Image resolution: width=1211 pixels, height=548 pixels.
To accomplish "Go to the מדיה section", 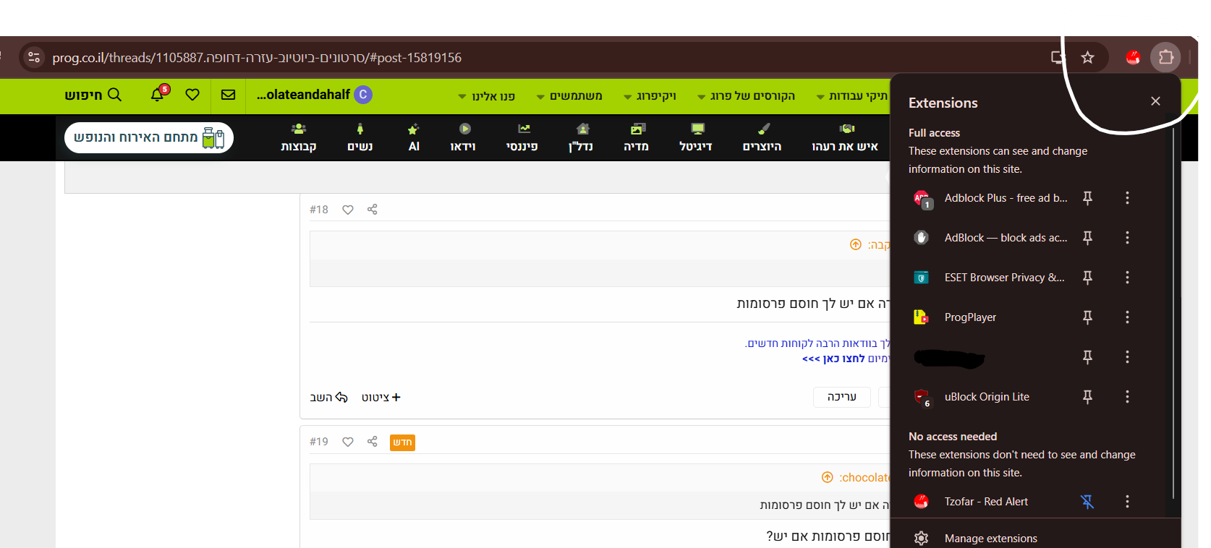I will [x=637, y=137].
